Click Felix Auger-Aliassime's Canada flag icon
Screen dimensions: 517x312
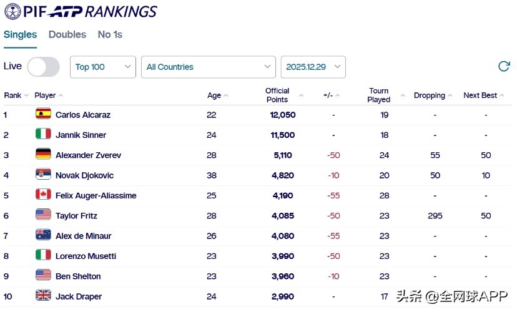43,195
